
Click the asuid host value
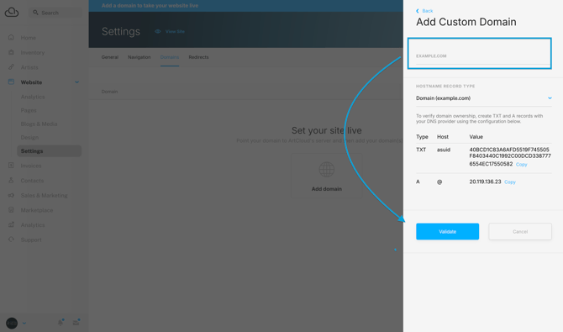(444, 150)
